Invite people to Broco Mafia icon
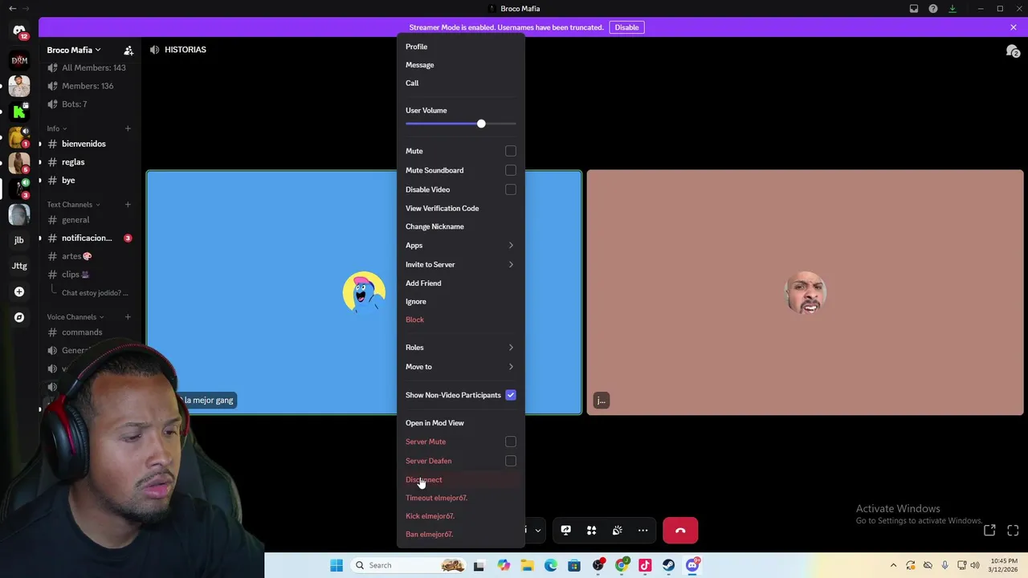The width and height of the screenshot is (1028, 578). (x=128, y=50)
